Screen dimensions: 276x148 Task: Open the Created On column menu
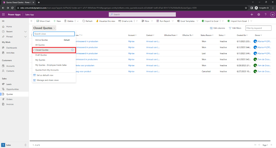pyautogui.click(x=242, y=35)
